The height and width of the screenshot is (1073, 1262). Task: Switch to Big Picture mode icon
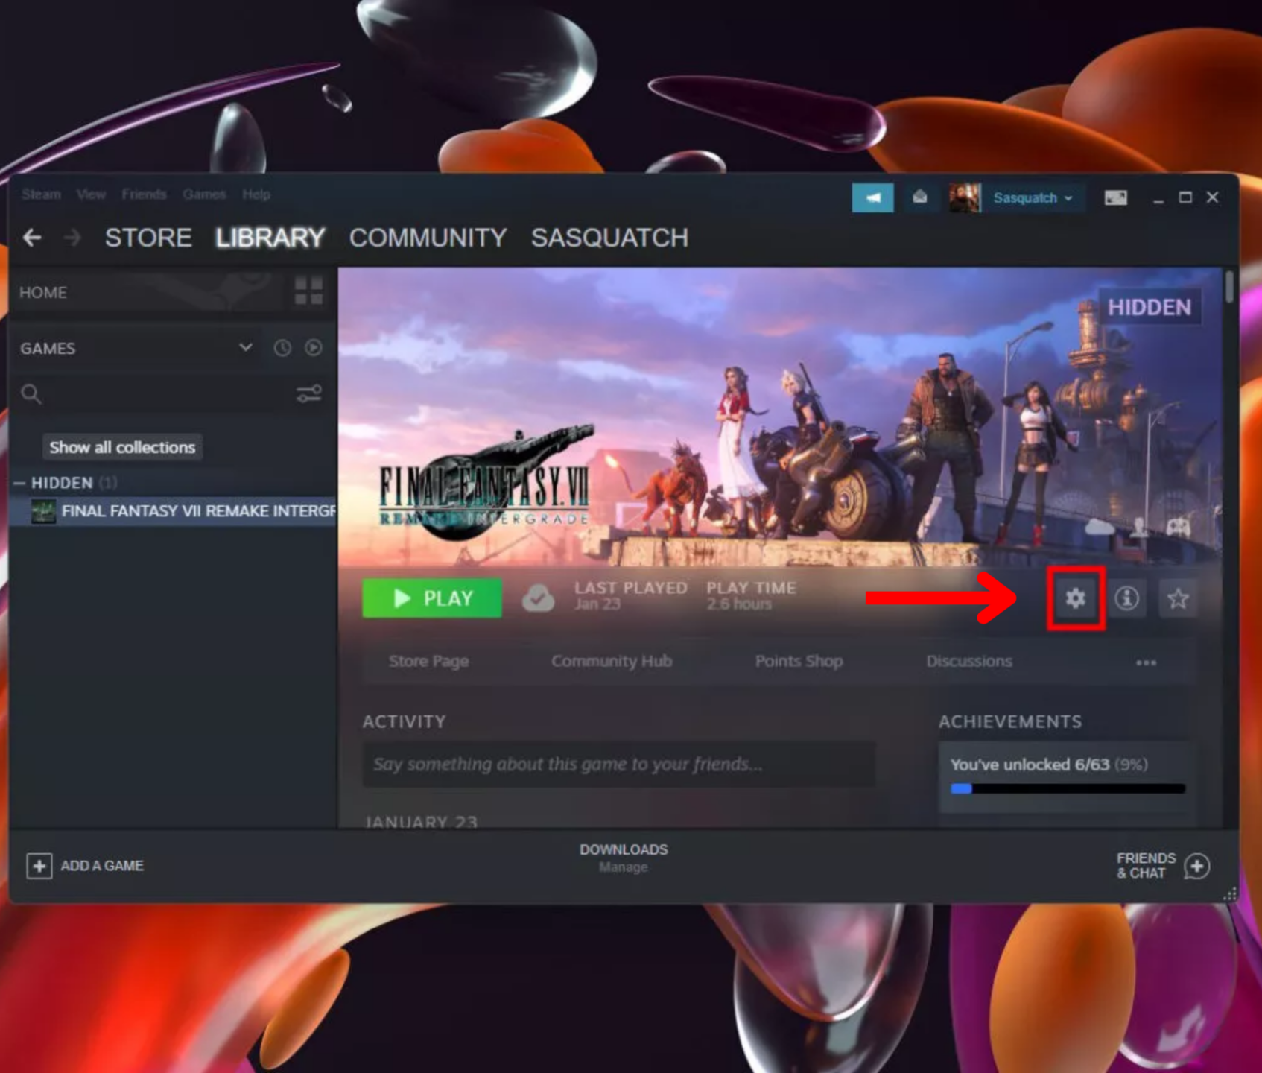point(1114,197)
